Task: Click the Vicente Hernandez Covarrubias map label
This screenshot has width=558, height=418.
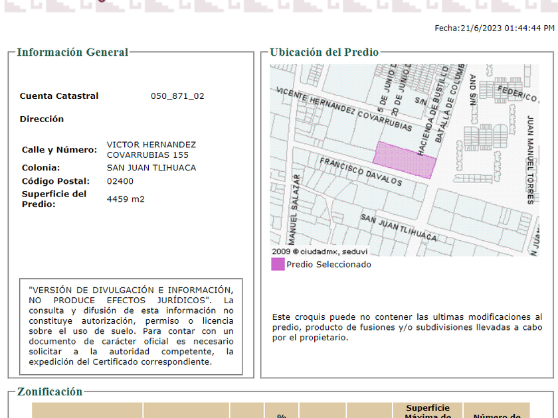Action: (343, 109)
